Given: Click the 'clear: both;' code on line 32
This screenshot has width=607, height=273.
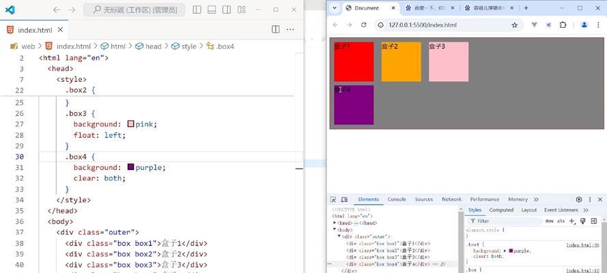Looking at the screenshot, I should 100,178.
